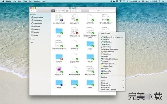This screenshot has width=167, height=104.
Task: Expand the View submenu
Action: (112, 81)
